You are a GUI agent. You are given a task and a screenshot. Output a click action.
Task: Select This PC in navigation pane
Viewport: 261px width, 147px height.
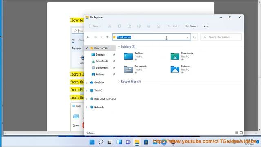click(98, 91)
